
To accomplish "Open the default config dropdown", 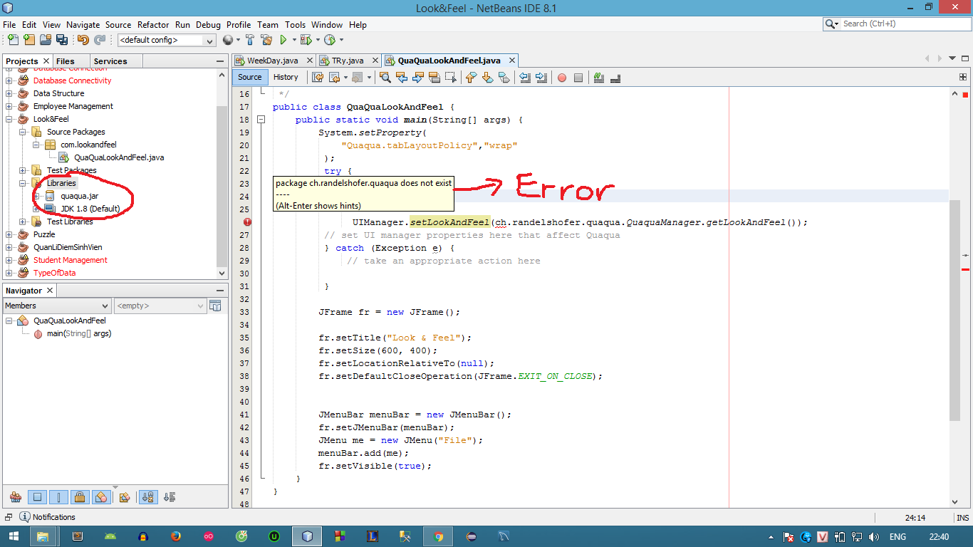I will tap(167, 41).
